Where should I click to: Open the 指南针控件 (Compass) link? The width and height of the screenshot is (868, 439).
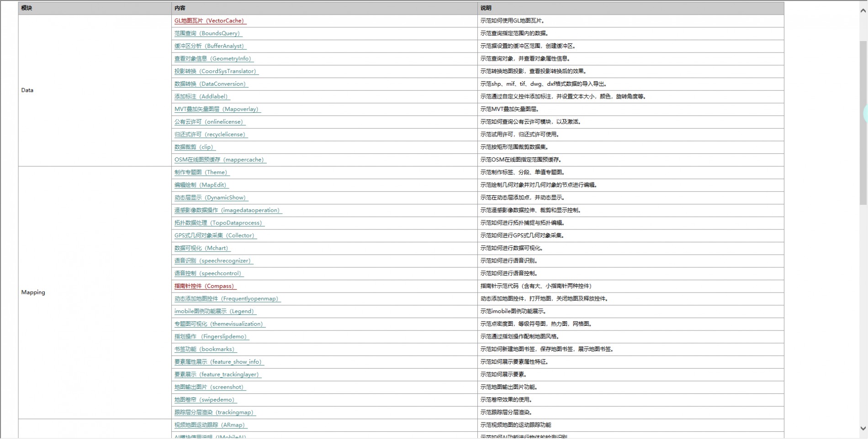coord(205,286)
